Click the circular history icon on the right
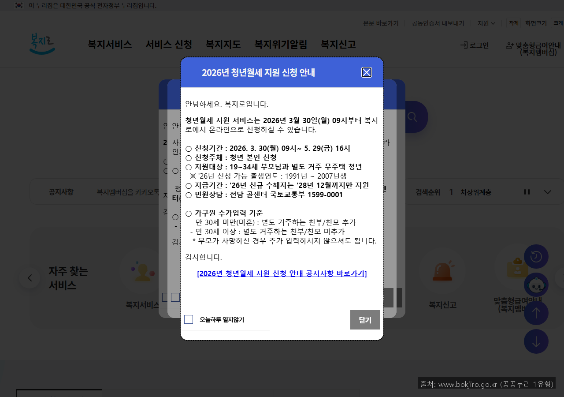 pos(536,256)
